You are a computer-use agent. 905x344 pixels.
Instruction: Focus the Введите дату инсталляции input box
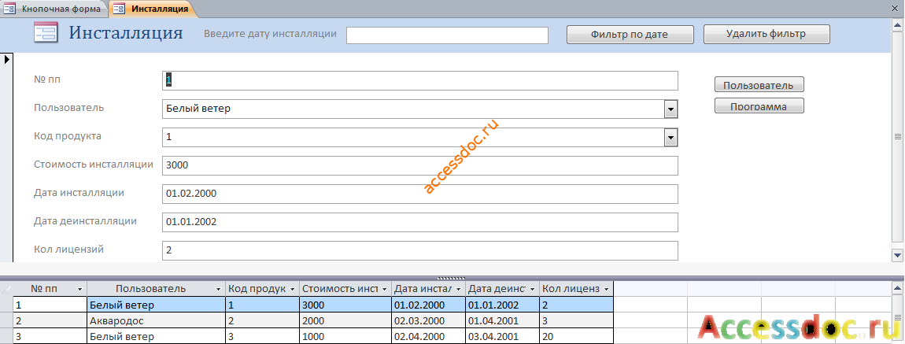(x=447, y=35)
